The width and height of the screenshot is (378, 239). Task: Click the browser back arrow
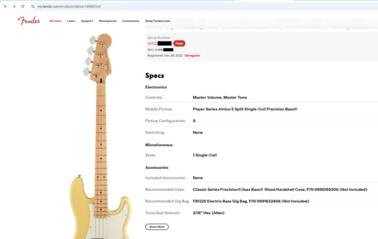pyautogui.click(x=5, y=6)
